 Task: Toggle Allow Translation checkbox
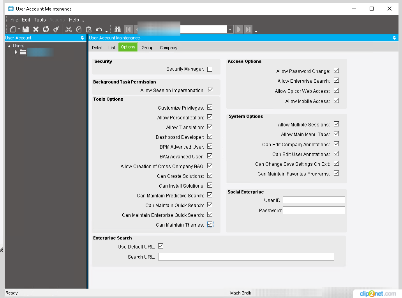point(210,126)
